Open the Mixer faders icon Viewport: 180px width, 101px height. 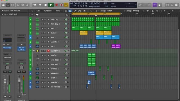pos(22,5)
